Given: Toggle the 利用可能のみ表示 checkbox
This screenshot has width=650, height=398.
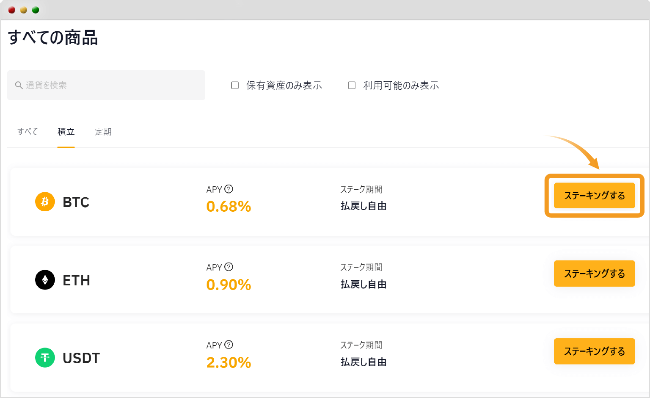Looking at the screenshot, I should [352, 85].
